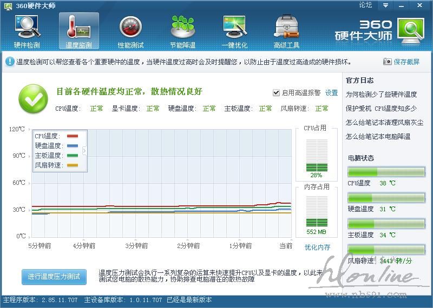Click the 进行温度压力测试 button

click(x=54, y=277)
